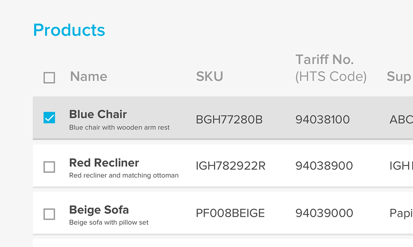413x247 pixels.
Task: Select SKU IGH782922R cell
Action: point(230,165)
